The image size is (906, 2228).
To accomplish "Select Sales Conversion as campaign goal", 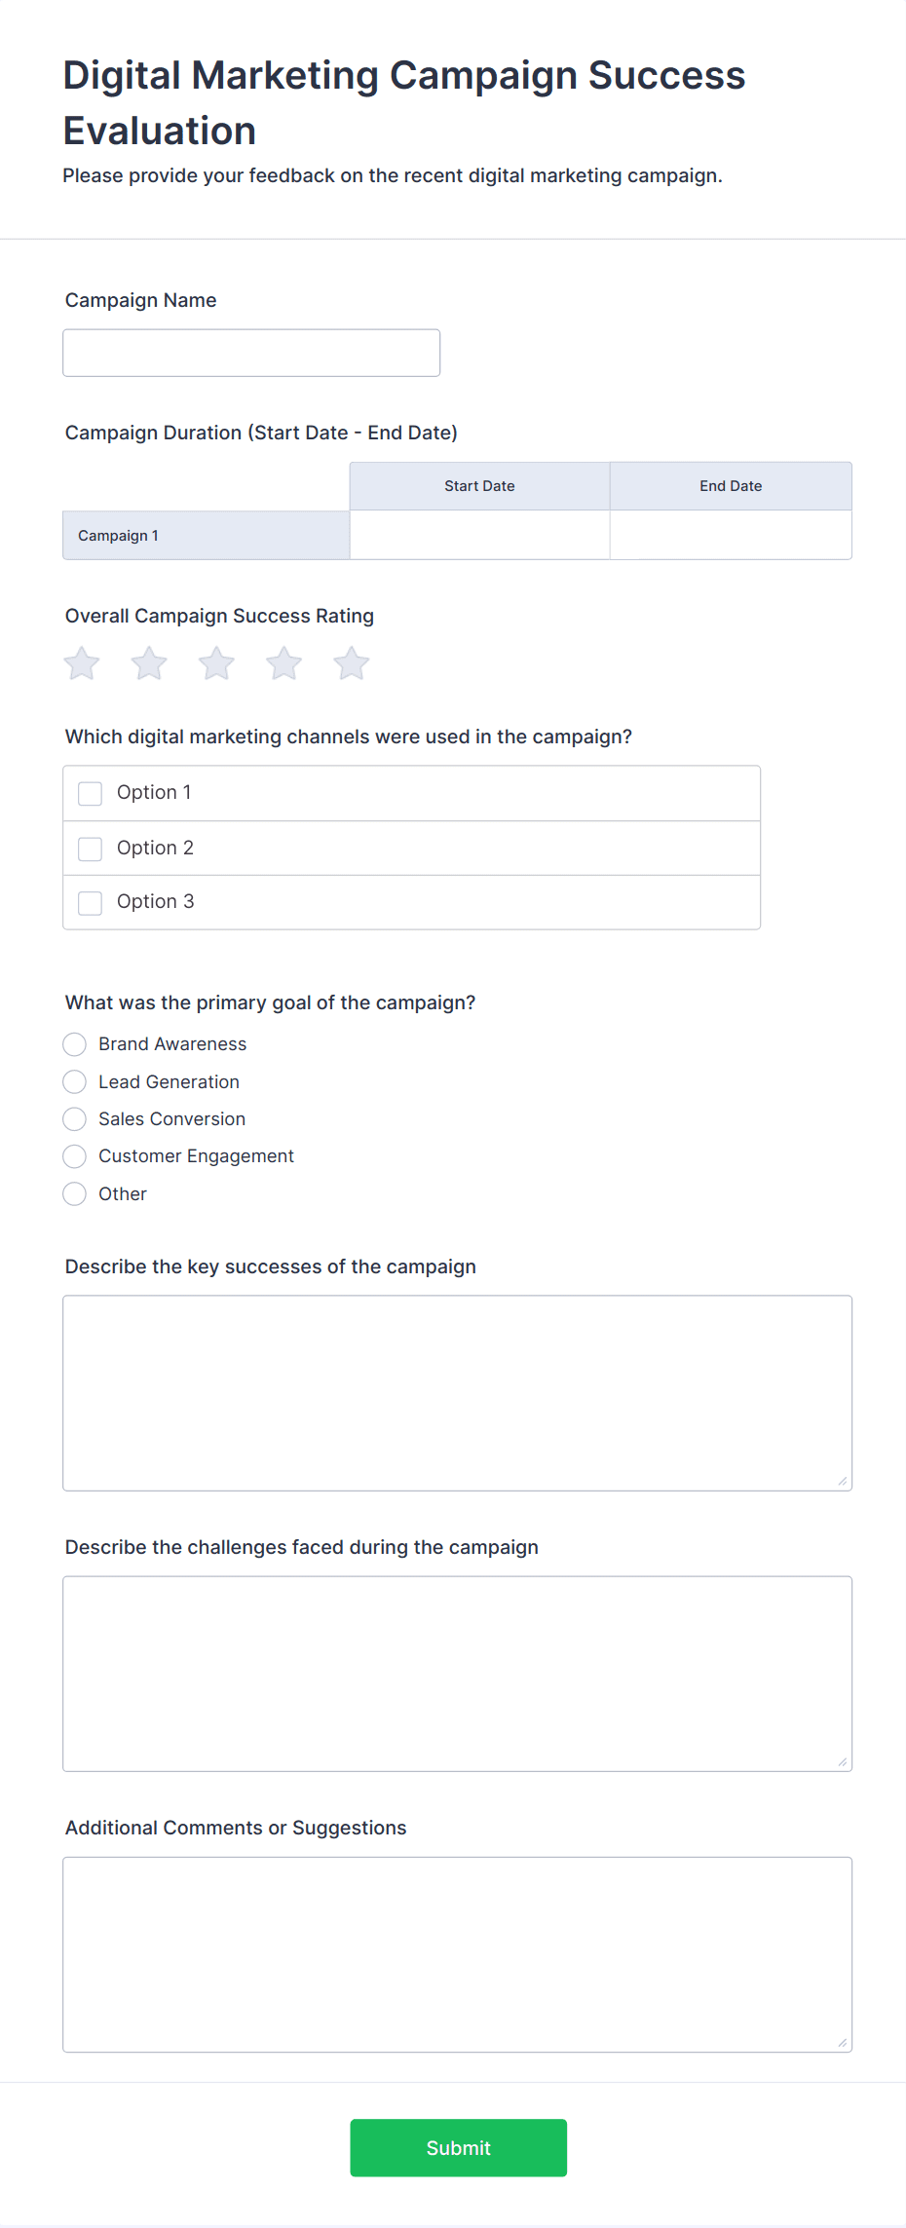I will [x=74, y=1118].
